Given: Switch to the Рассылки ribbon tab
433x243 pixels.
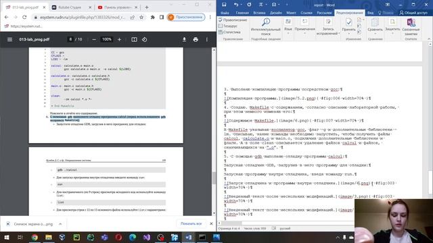Looking at the screenshot, I should pyautogui.click(x=324, y=13).
